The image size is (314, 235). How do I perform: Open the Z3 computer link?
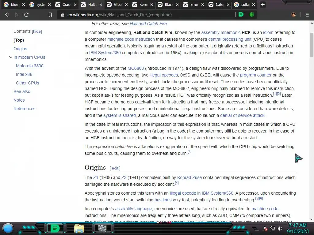click(x=124, y=178)
